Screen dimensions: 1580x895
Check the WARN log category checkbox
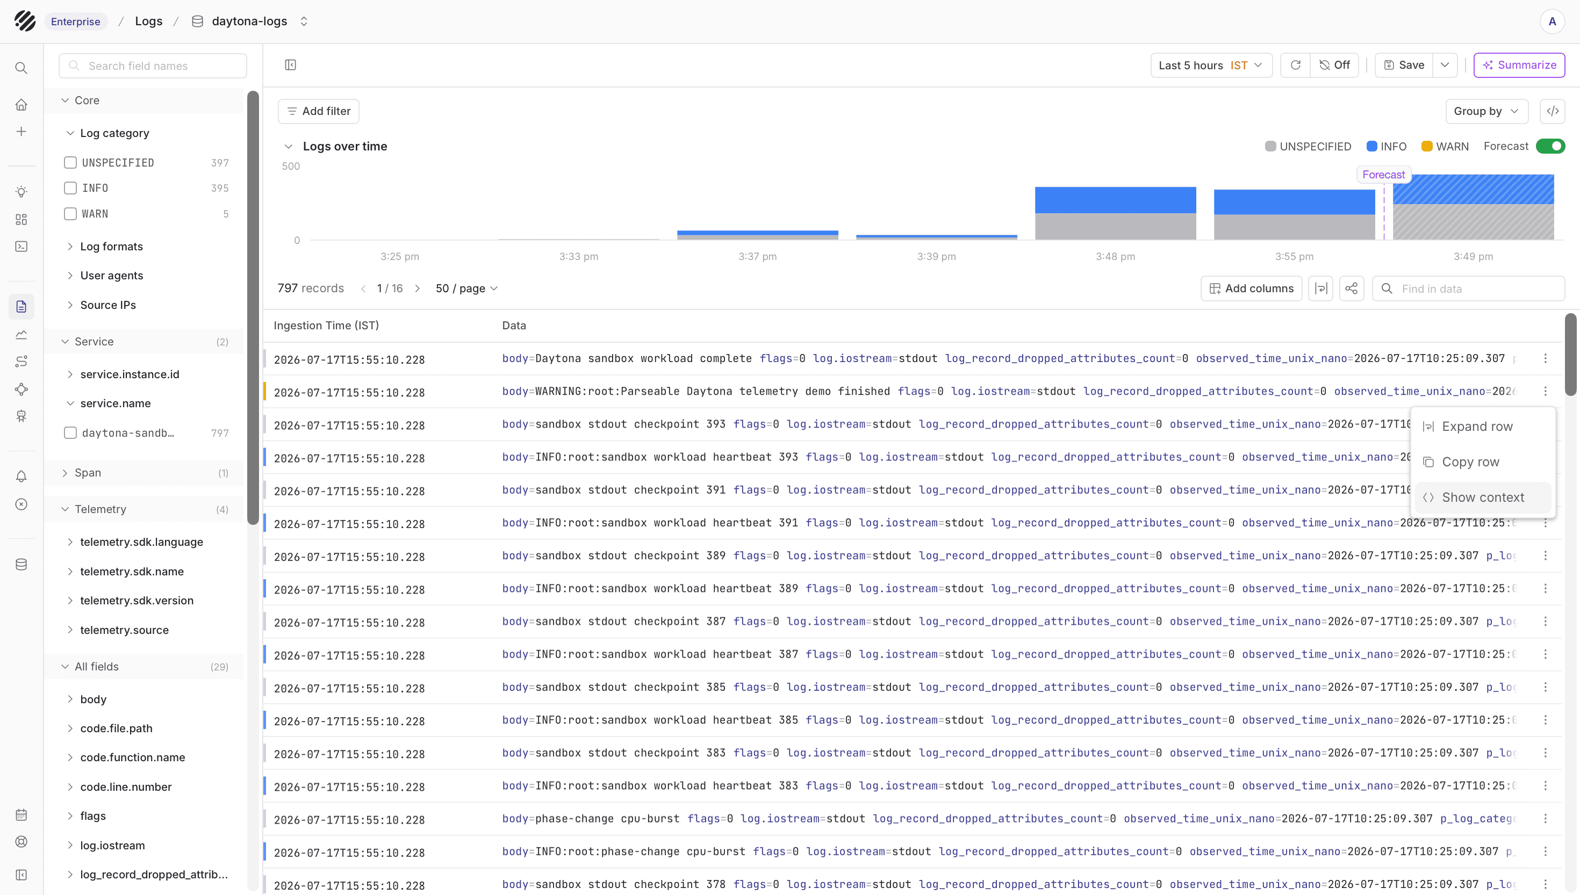click(x=71, y=214)
